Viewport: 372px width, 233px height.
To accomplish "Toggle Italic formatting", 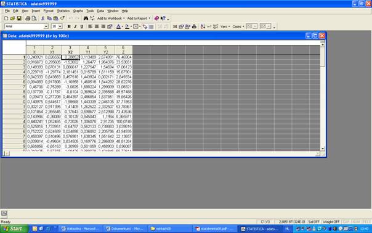I will click(x=75, y=27).
